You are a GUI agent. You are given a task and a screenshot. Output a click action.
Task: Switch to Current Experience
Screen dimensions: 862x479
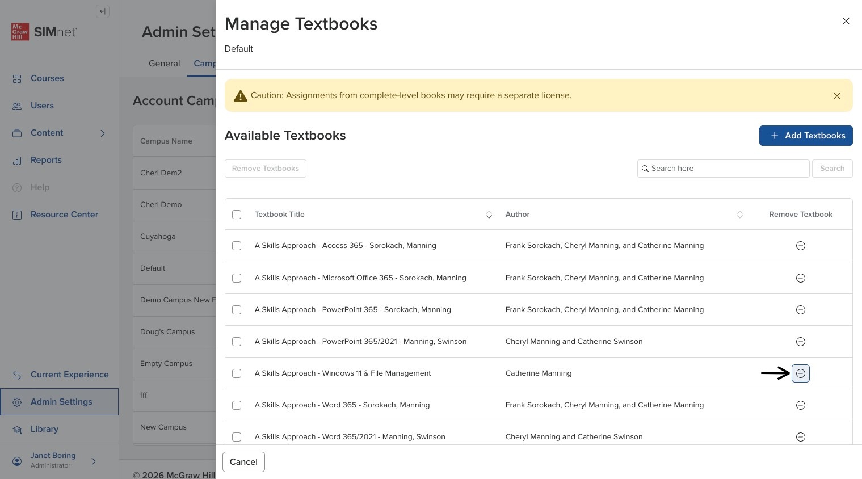[69, 375]
